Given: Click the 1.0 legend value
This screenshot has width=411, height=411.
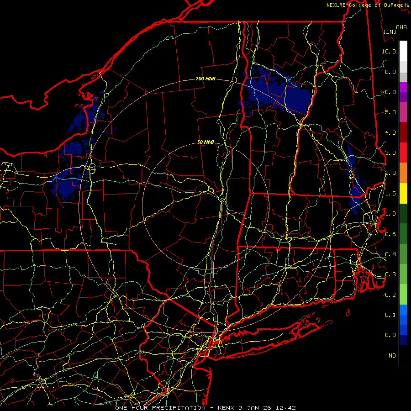Looking at the screenshot, I should 390,214.
